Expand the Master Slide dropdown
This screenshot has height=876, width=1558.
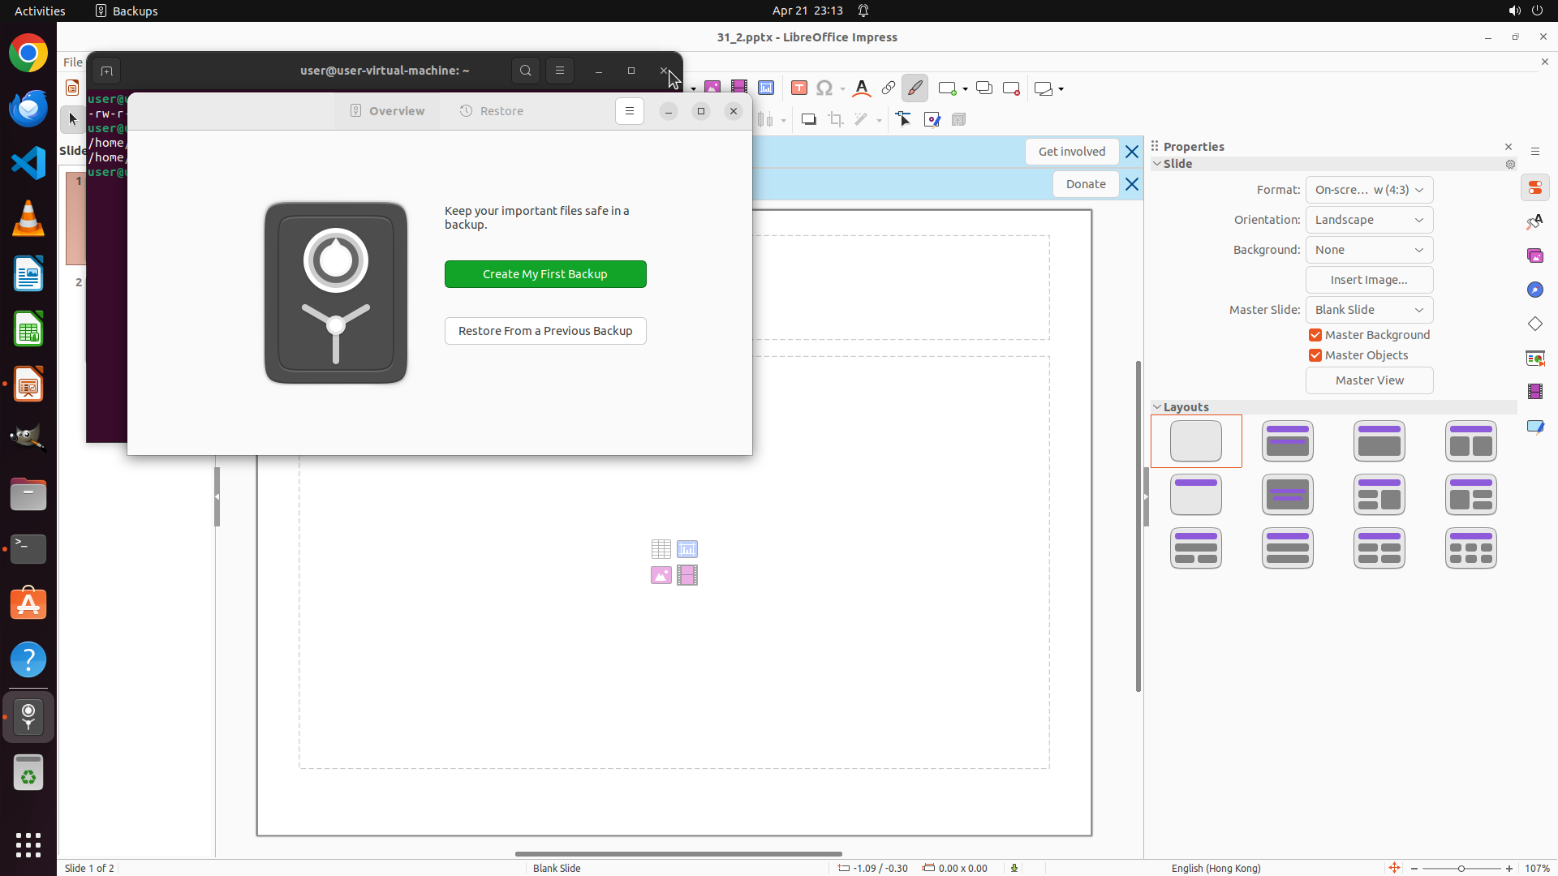1369,310
